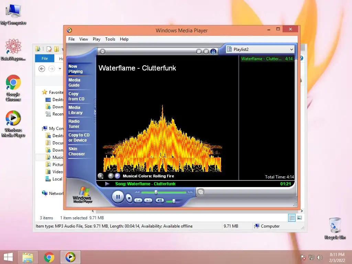Select Favorites in Explorer's navigation pane
352x264 pixels.
tap(53, 92)
